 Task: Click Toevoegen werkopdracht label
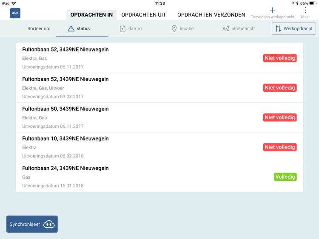272,17
